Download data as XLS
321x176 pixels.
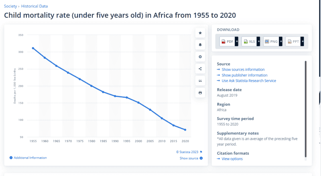251,41
